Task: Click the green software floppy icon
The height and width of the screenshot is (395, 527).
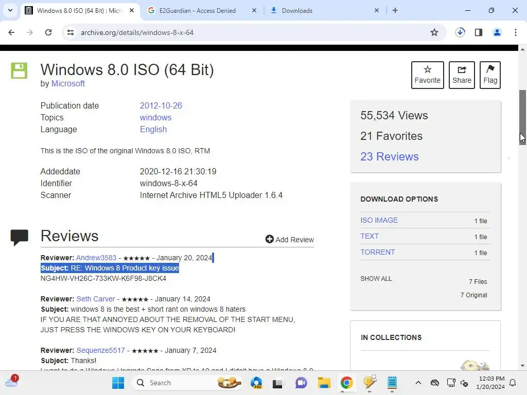Action: click(19, 70)
